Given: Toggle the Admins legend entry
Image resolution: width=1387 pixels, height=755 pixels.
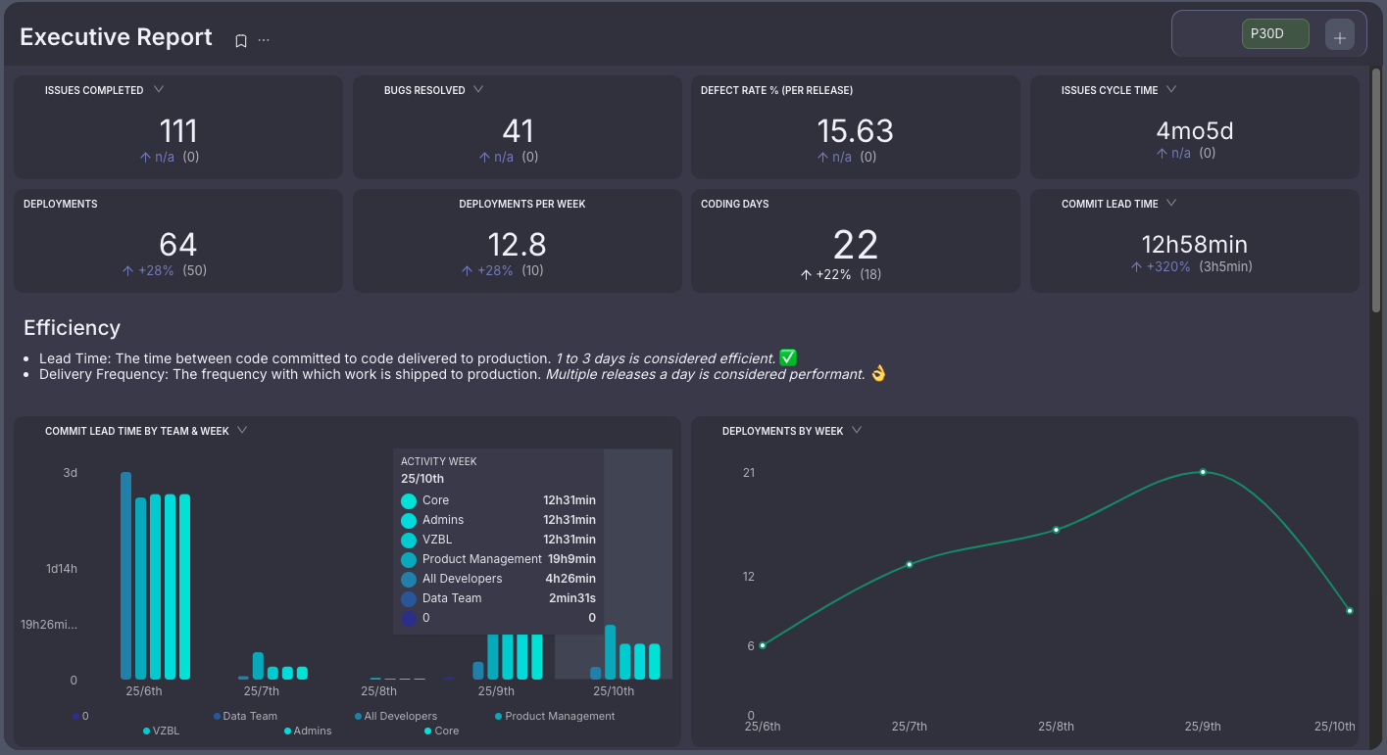Looking at the screenshot, I should pos(312,731).
